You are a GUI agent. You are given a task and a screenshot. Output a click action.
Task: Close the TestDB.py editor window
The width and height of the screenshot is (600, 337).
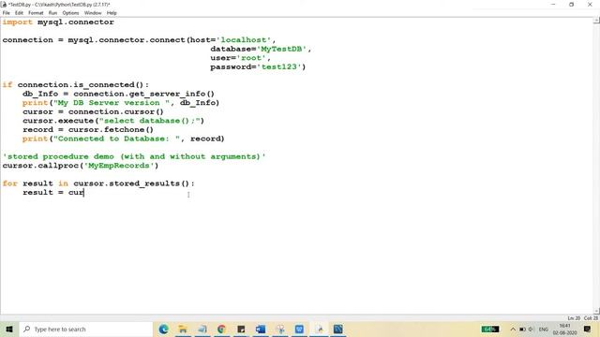pos(590,5)
